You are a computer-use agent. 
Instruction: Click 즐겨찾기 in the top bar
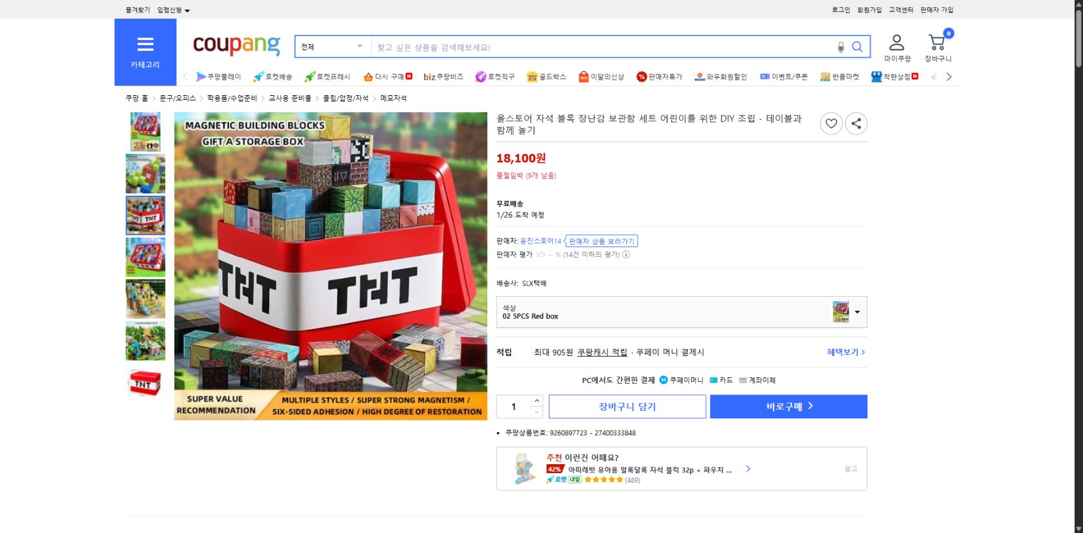click(138, 10)
